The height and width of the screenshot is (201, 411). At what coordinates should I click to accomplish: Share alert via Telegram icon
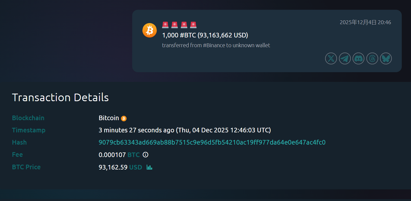click(345, 59)
